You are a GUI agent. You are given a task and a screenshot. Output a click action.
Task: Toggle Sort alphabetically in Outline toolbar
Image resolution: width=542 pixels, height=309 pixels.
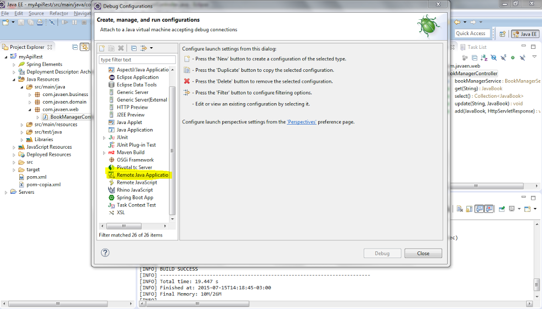pos(484,58)
